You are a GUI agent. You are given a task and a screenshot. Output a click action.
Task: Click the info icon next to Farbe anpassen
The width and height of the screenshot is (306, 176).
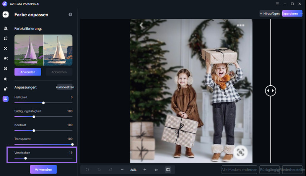70,15
